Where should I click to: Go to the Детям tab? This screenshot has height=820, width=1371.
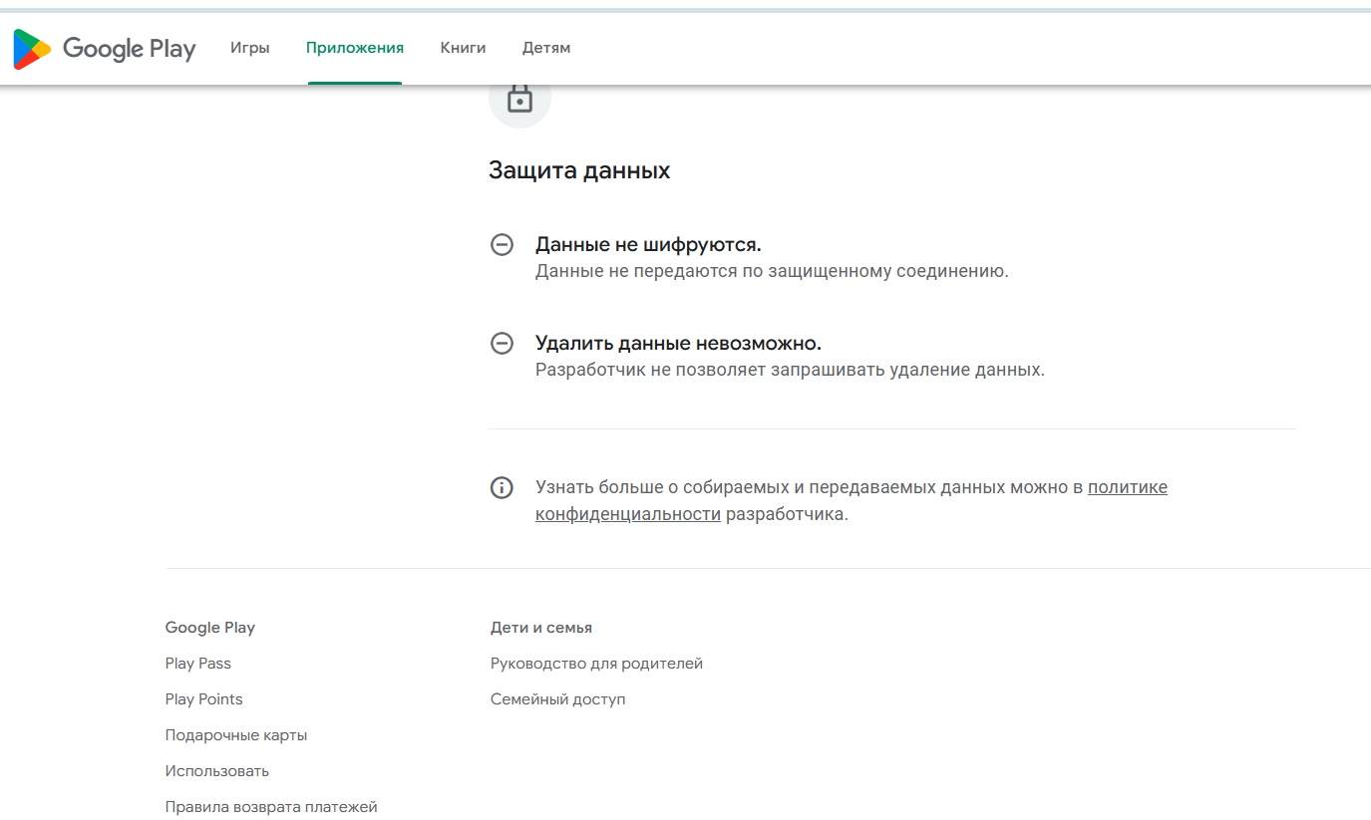[x=546, y=48]
